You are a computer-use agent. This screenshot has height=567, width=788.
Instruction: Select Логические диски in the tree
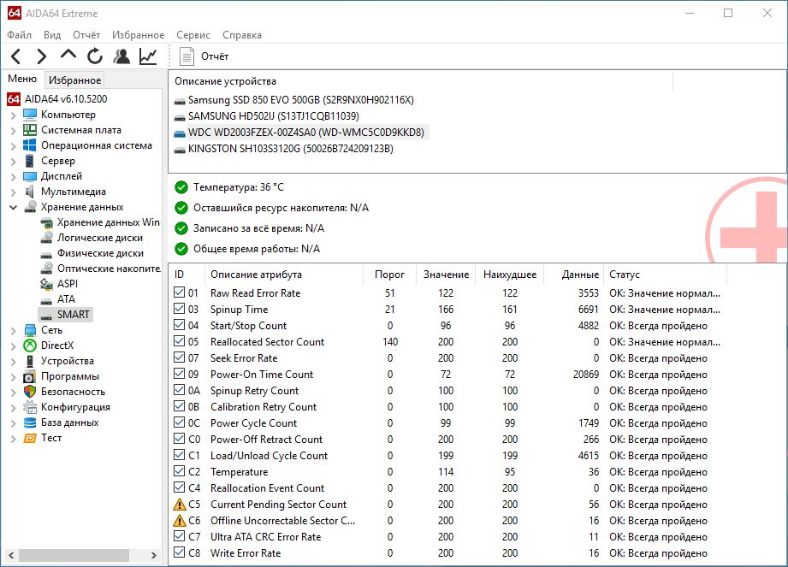coord(99,238)
